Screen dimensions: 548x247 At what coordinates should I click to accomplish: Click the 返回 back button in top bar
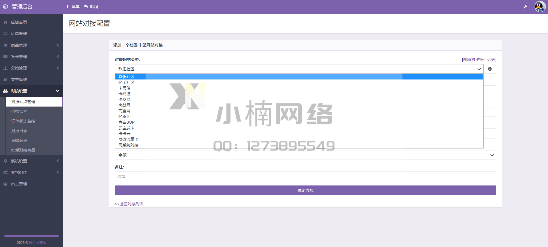pos(91,7)
